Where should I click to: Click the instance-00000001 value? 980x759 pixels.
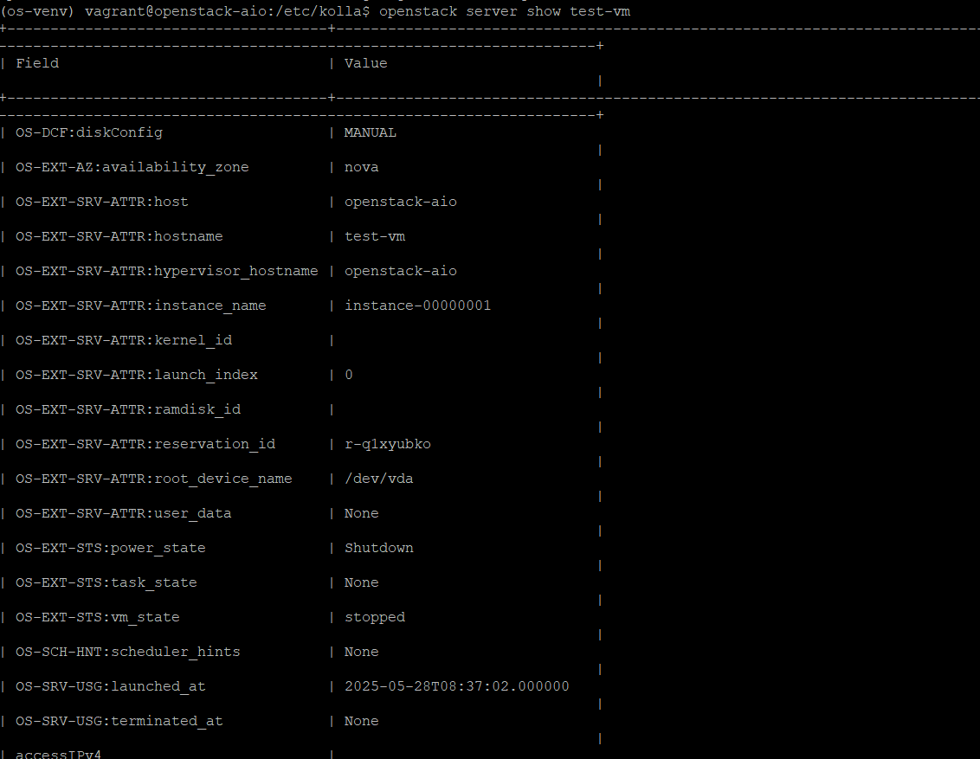pos(418,306)
